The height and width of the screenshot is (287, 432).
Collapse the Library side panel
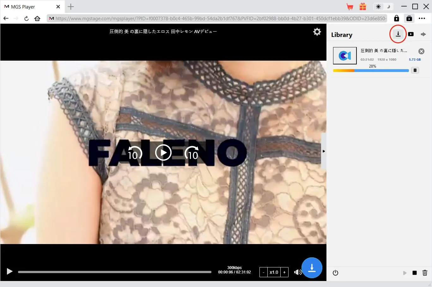point(324,151)
